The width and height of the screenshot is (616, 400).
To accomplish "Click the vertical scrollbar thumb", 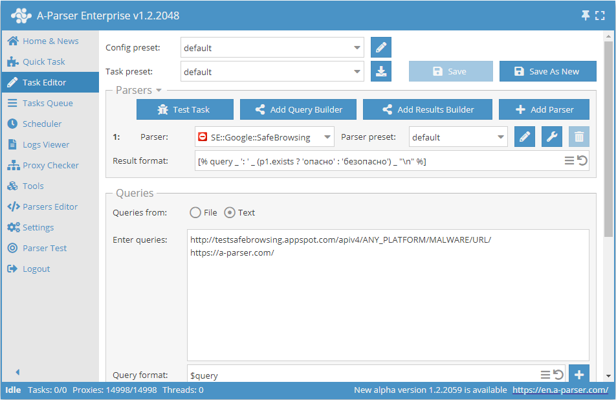I will (x=608, y=129).
